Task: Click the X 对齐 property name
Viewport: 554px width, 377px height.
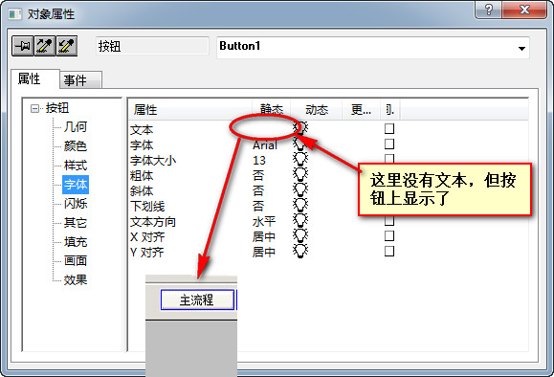Action: pos(147,237)
